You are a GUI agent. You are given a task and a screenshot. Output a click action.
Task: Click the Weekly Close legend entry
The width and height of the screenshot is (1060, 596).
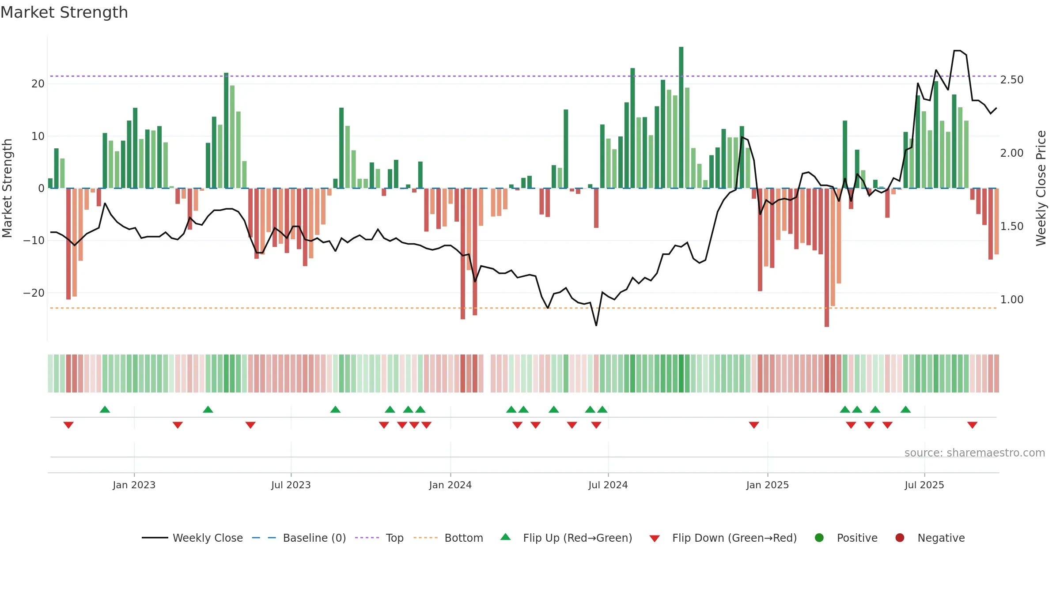tap(192, 538)
